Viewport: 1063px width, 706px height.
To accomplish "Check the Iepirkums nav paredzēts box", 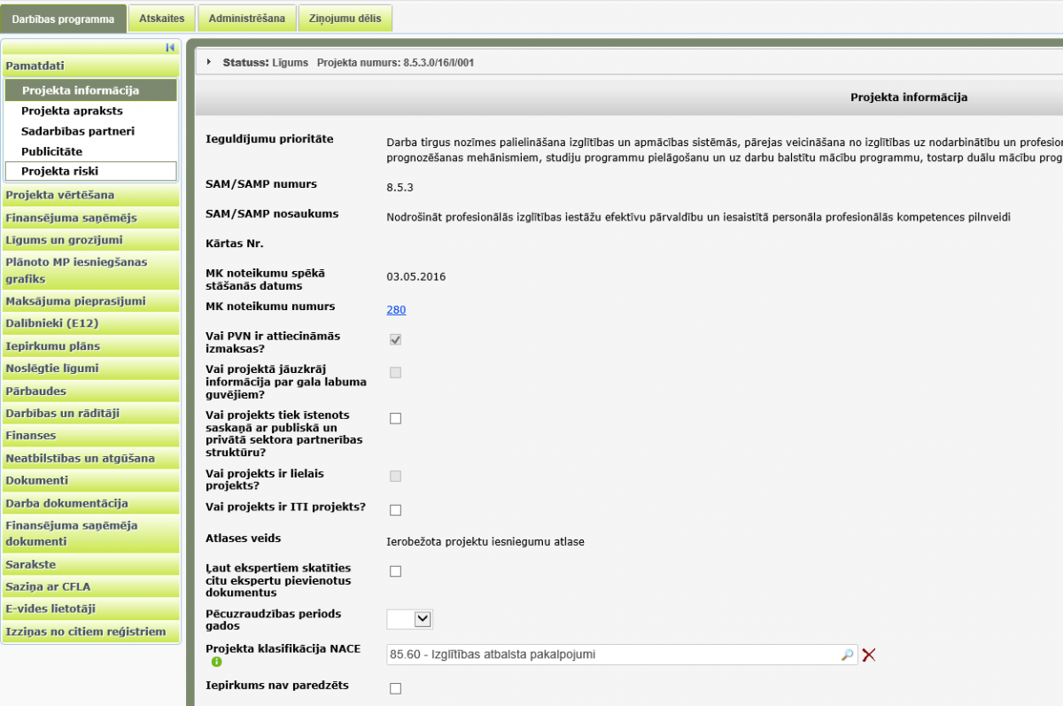I will click(x=396, y=688).
